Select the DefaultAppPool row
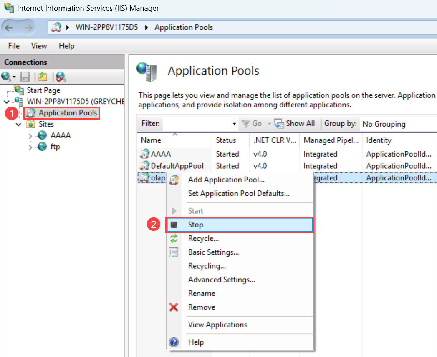Screen dimensions: 437x357 [177, 166]
